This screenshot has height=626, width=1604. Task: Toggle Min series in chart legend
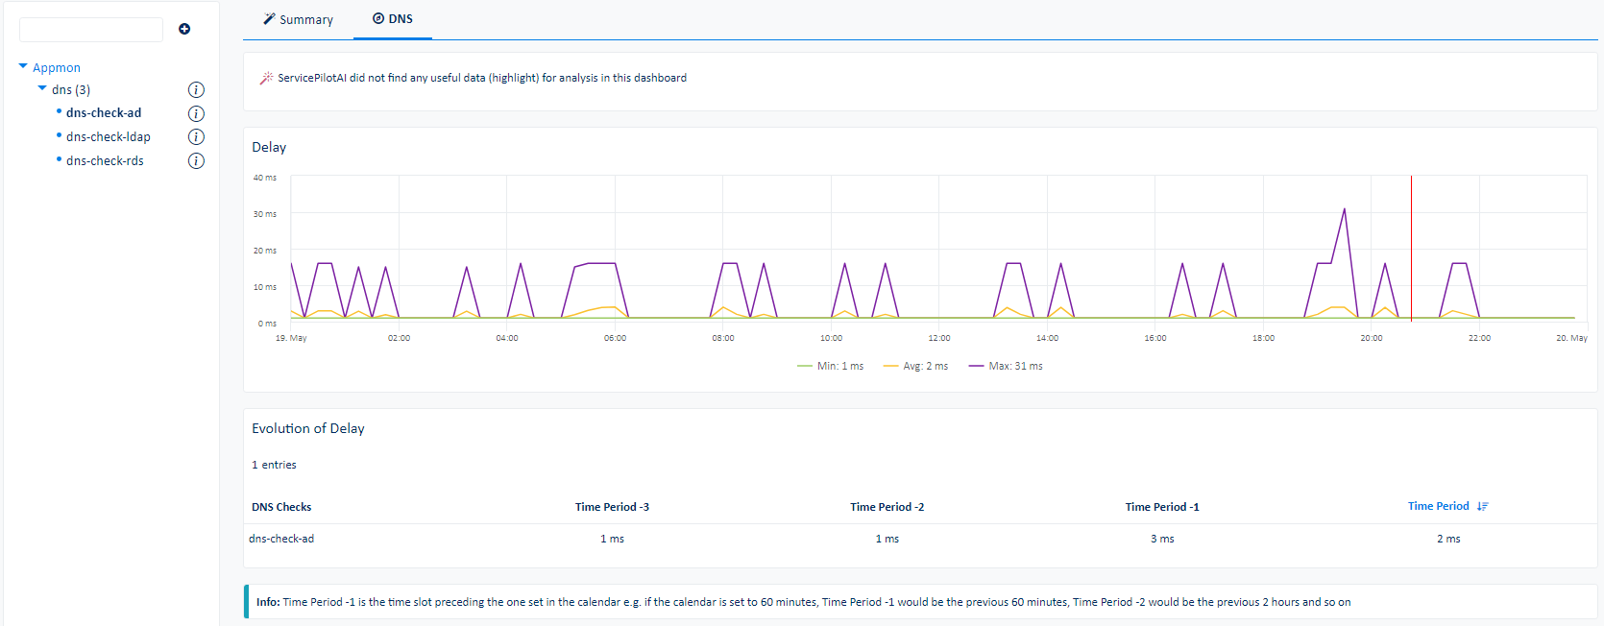831,366
